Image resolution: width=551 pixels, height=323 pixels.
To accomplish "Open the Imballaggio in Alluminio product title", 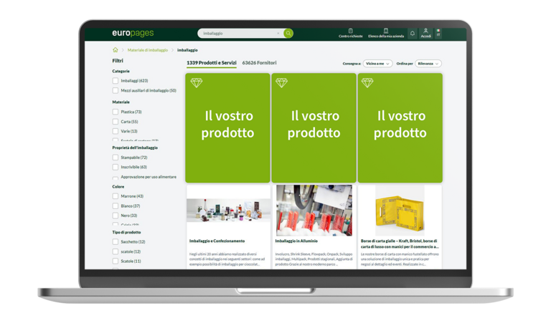I will tap(296, 241).
